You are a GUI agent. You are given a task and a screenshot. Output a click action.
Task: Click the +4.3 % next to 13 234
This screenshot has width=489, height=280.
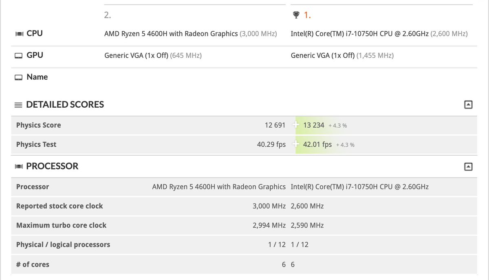pyautogui.click(x=338, y=126)
